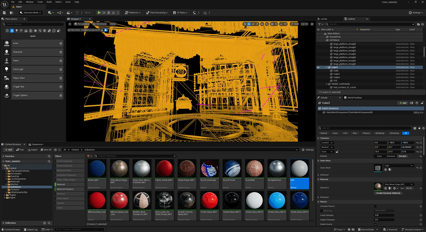Click the Add component button in Details
Image resolution: width=426 pixels, height=232 pixels.
pyautogui.click(x=403, y=103)
